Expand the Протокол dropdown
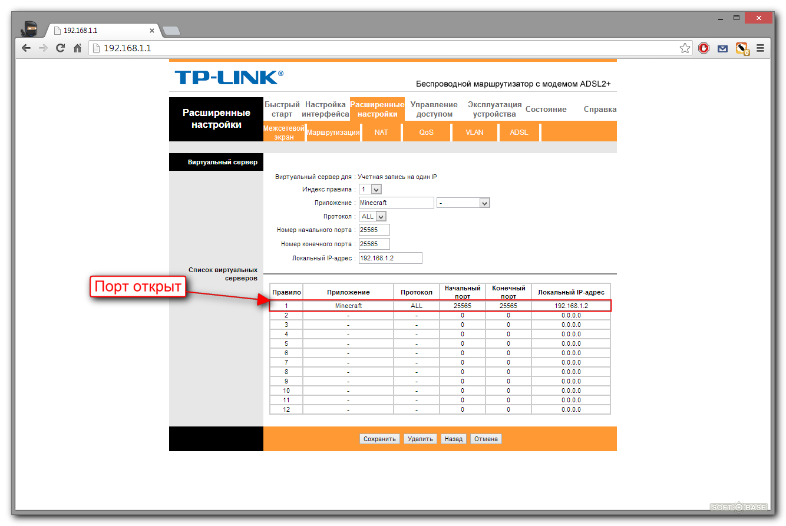 pyautogui.click(x=372, y=216)
